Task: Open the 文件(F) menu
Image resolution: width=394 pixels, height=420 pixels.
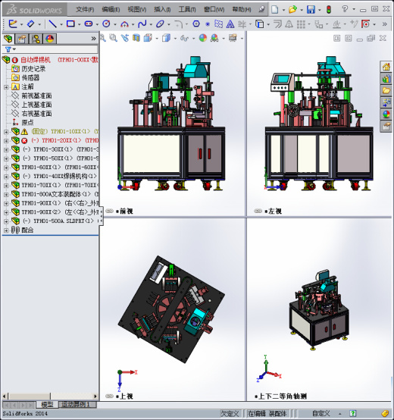Action: click(x=85, y=10)
